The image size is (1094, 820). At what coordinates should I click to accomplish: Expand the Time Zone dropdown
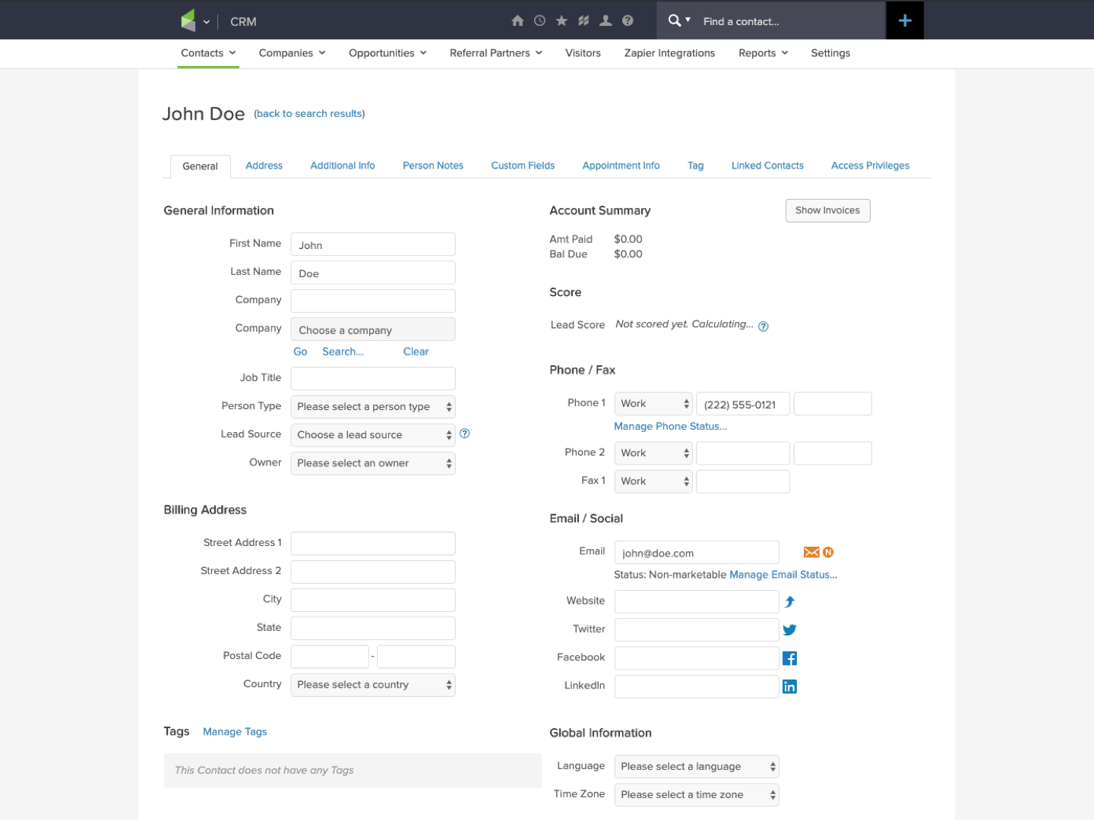tap(696, 795)
